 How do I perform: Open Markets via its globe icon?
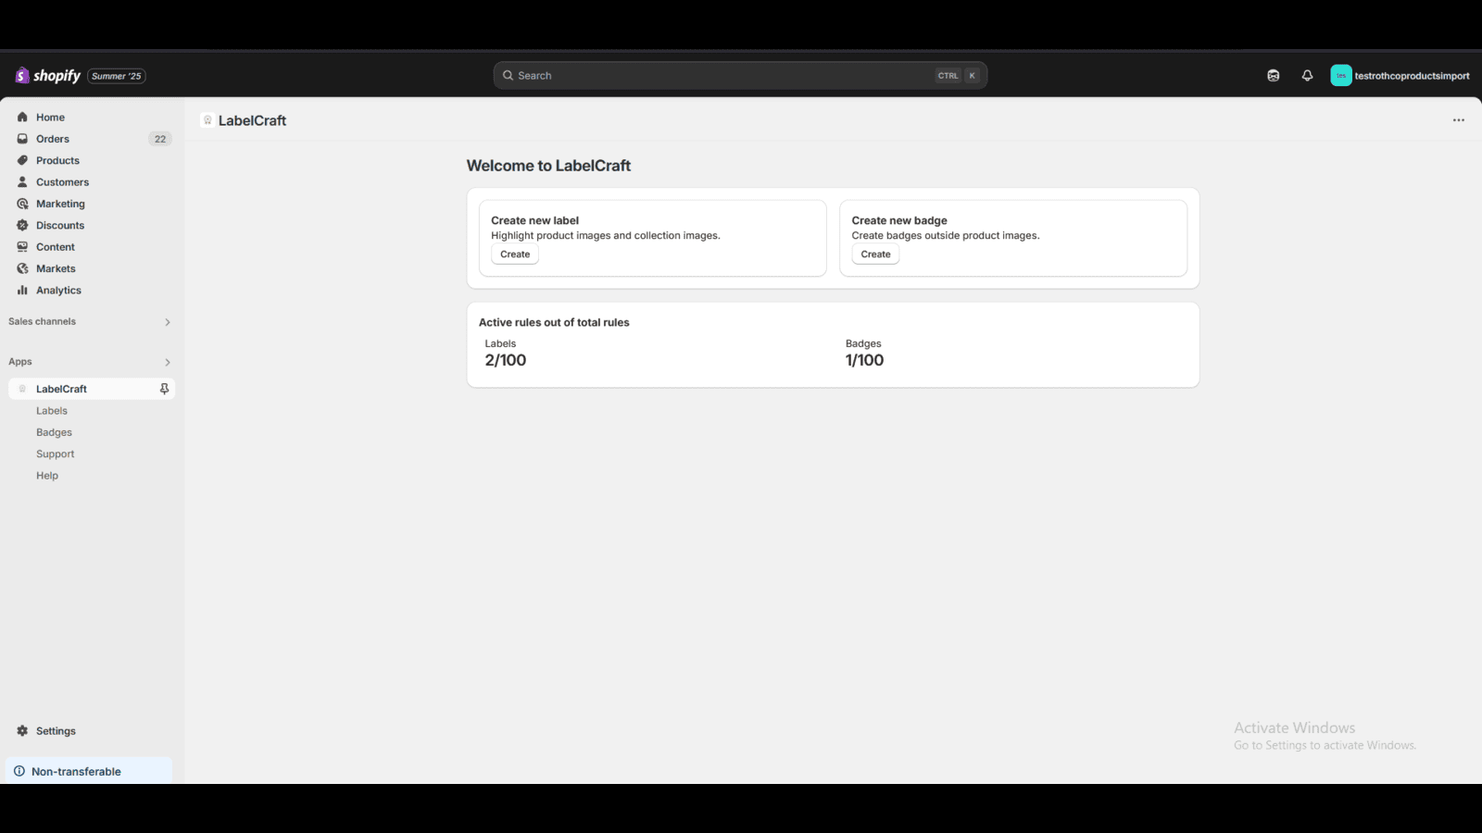click(22, 268)
